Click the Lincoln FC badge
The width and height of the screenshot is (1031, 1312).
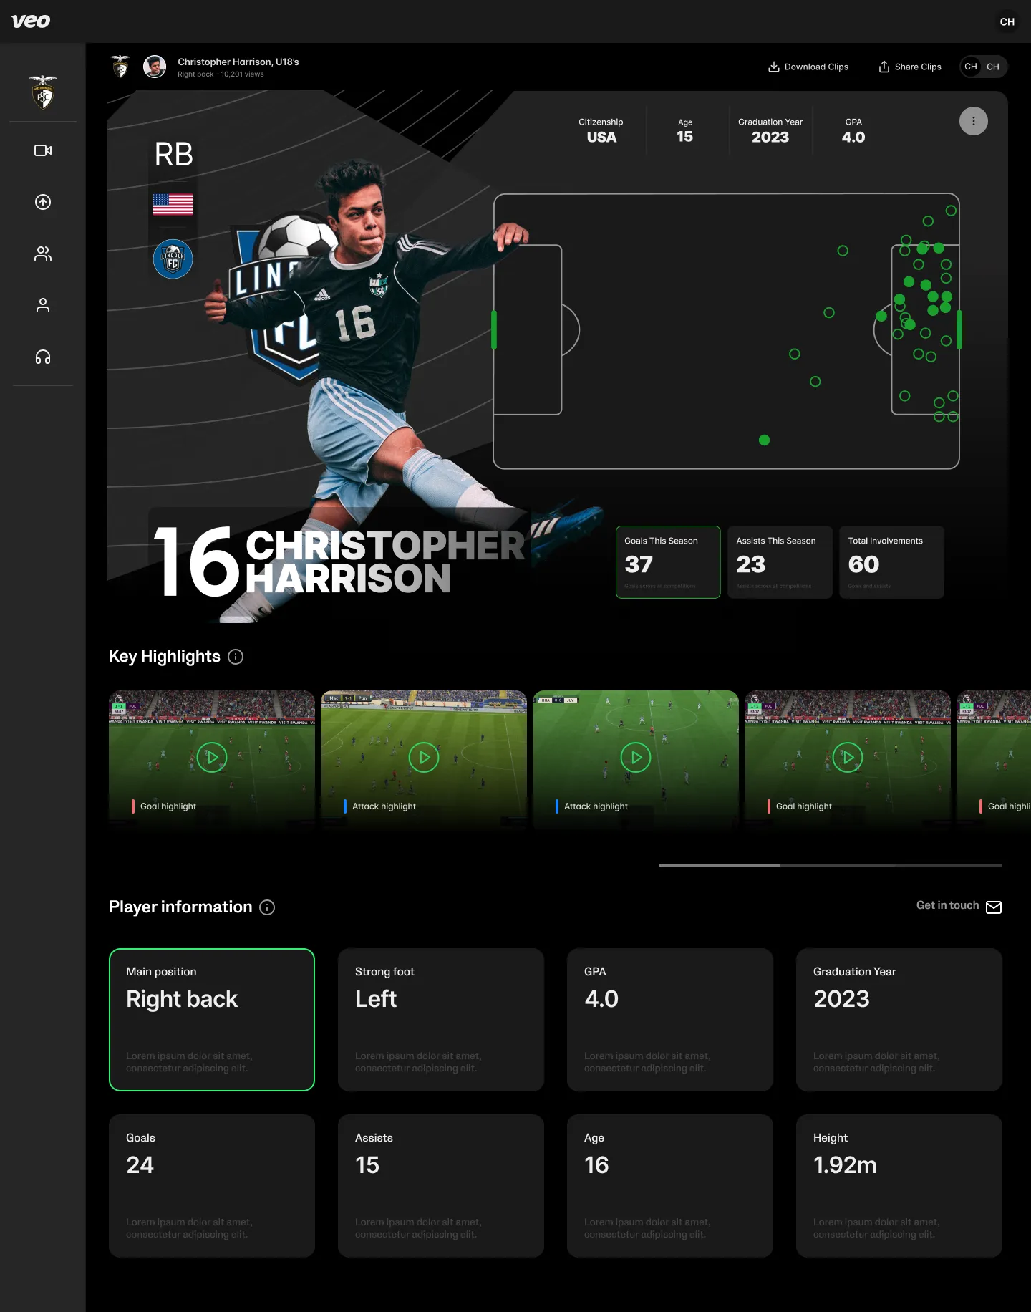[x=173, y=259]
